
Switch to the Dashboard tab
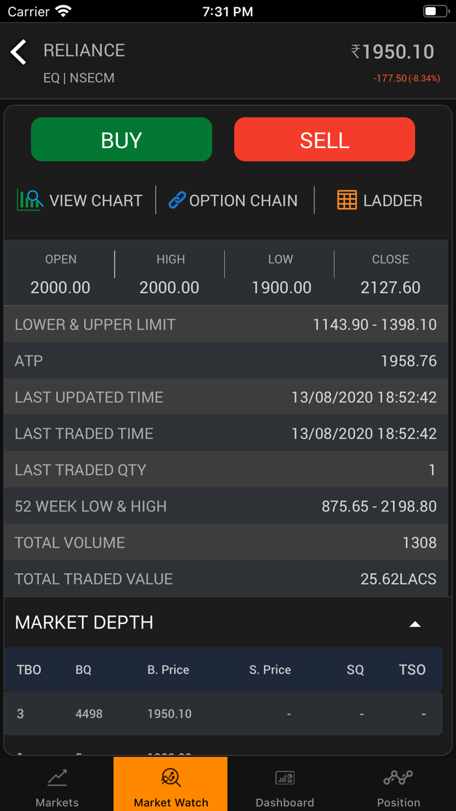[x=285, y=784]
